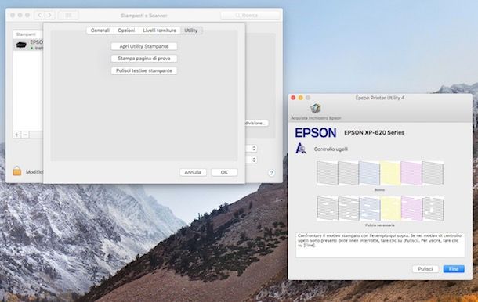Confirm the dialog with OK
Image resolution: width=478 pixels, height=302 pixels.
[224, 172]
